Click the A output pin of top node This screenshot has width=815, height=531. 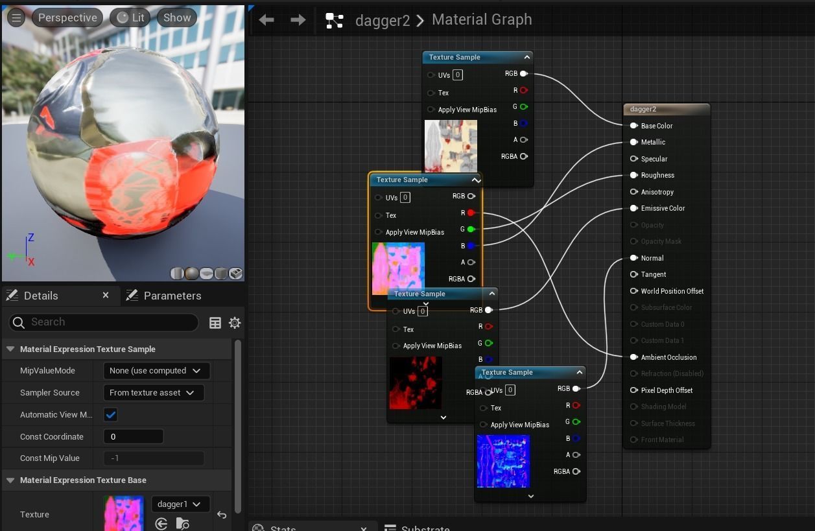click(x=524, y=139)
